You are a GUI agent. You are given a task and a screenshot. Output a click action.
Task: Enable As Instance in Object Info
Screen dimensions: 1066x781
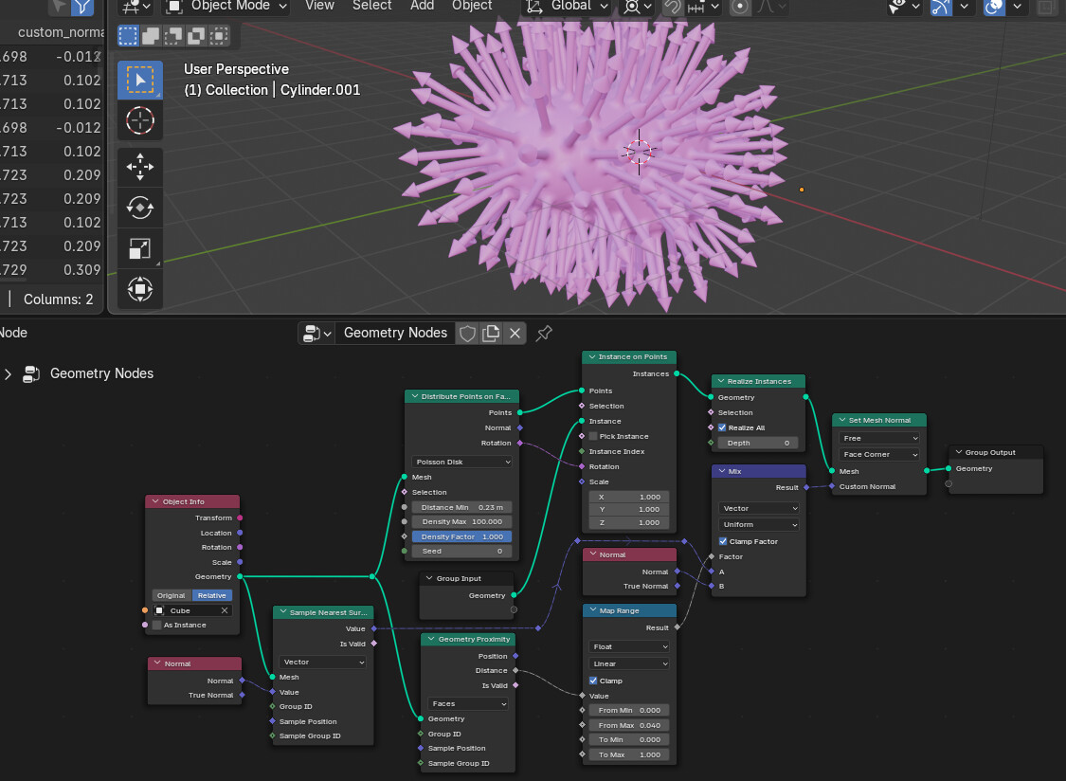(157, 626)
